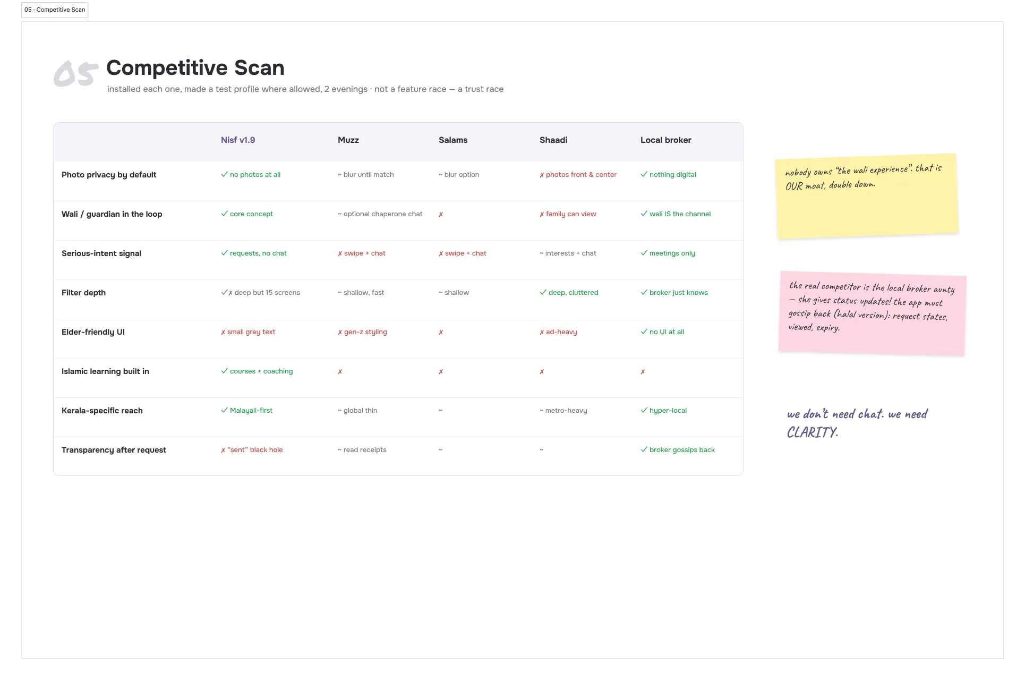Click the 'hyper-local' cell

point(664,411)
